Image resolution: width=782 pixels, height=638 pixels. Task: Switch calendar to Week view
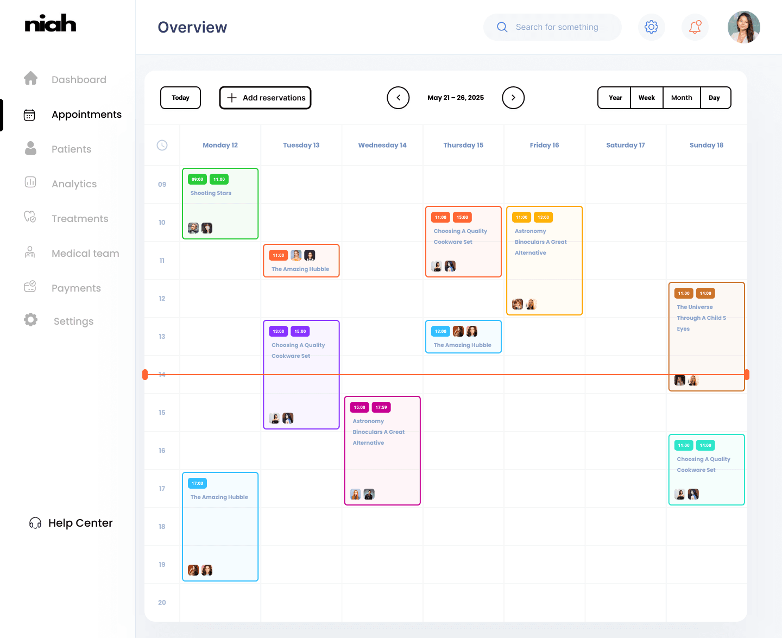pos(647,98)
